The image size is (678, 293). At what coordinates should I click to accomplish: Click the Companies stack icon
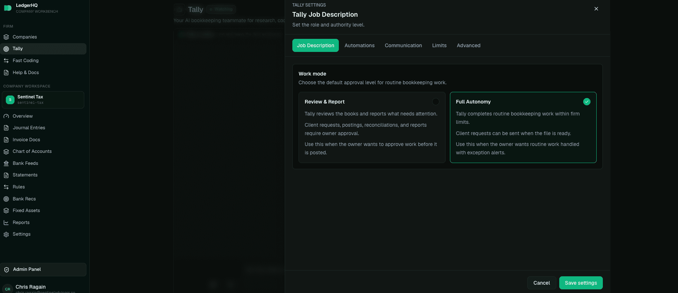point(6,37)
